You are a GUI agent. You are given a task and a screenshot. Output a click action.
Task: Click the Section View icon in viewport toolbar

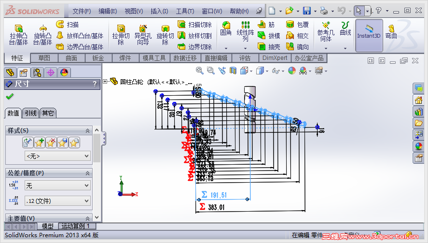click(x=233, y=71)
